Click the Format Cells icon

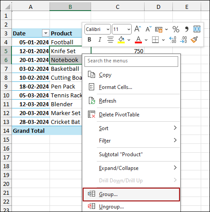(x=92, y=87)
